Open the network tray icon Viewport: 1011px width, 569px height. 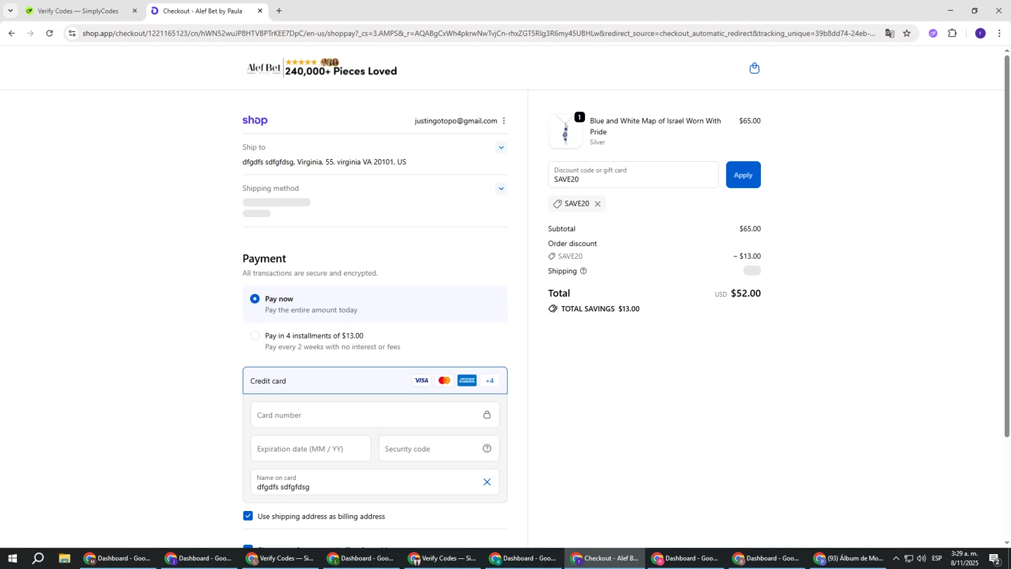(909, 558)
